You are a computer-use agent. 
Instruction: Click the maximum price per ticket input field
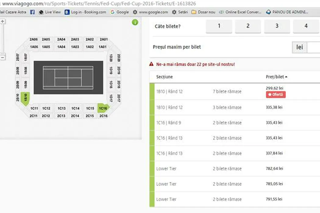coord(313,47)
